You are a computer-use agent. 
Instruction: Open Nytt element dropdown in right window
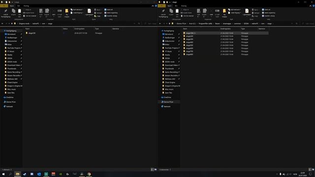pos(234,10)
